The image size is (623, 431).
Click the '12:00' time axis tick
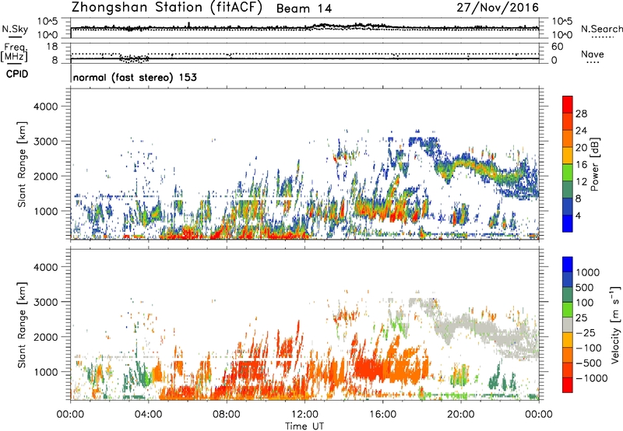click(304, 415)
